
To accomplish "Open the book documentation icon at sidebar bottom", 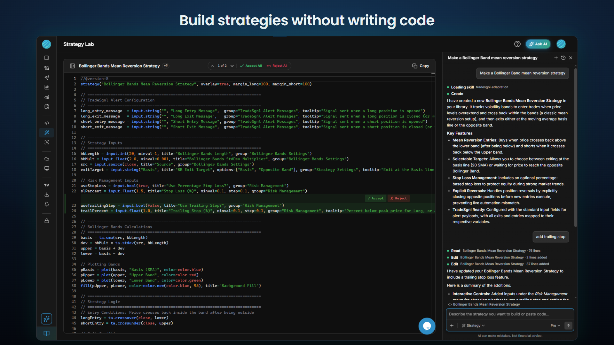I will 47,333.
